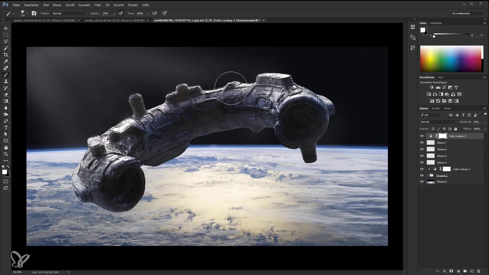The height and width of the screenshot is (275, 489).
Task: Select the Eraser tool
Action: [x=6, y=94]
